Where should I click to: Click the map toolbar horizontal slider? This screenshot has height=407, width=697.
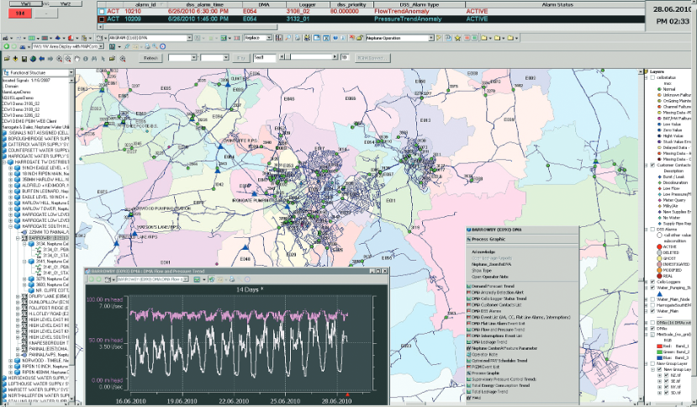click(x=309, y=57)
